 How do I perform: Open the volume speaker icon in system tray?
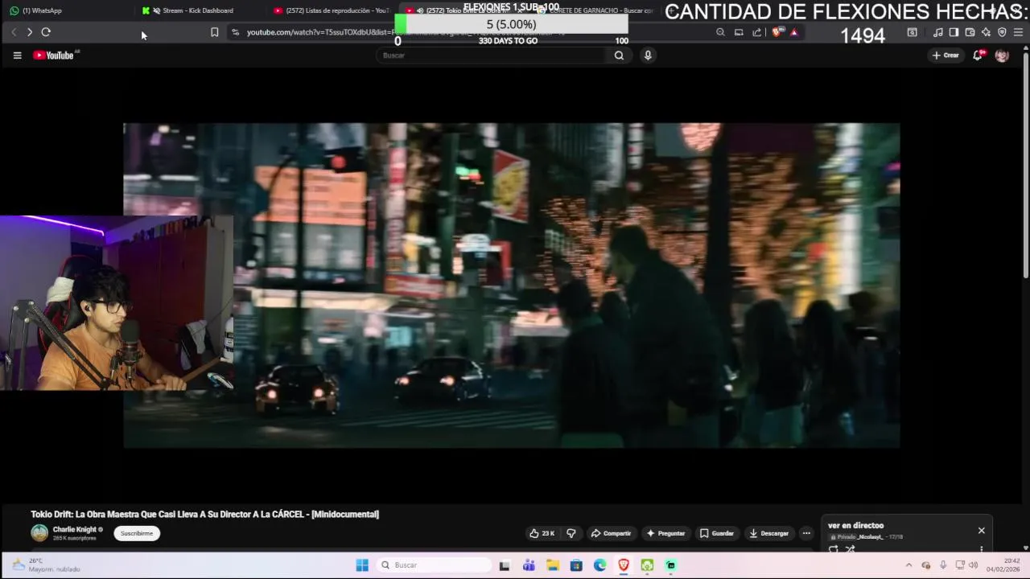click(x=974, y=565)
